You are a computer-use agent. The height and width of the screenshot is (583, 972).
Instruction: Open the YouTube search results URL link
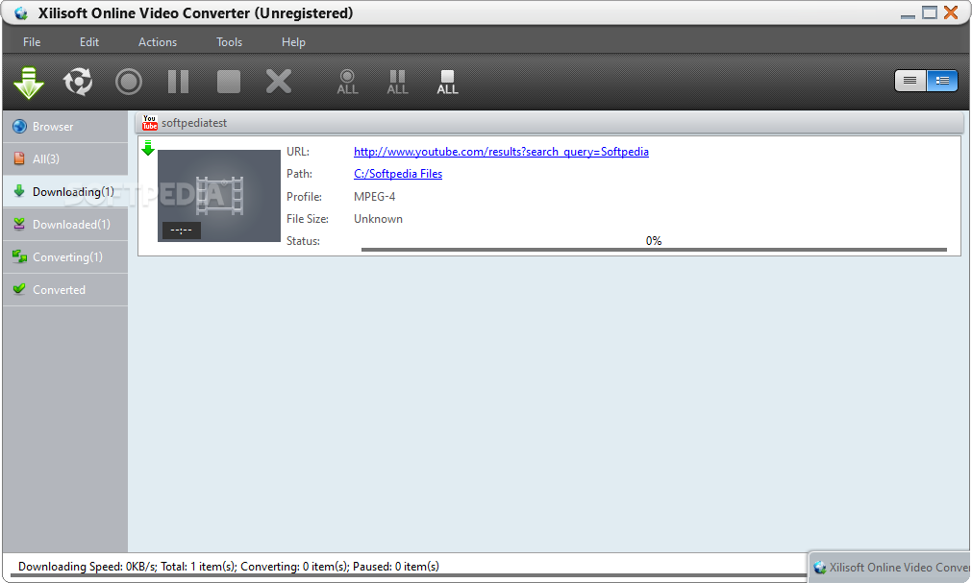pos(501,152)
